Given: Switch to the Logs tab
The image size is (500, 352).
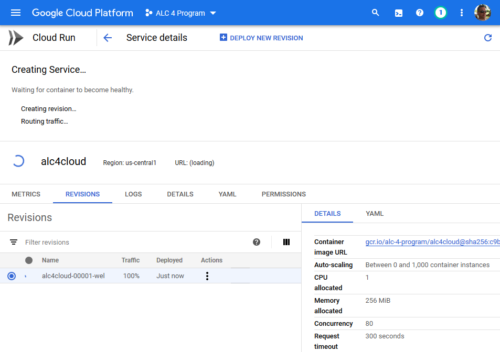Looking at the screenshot, I should 133,194.
